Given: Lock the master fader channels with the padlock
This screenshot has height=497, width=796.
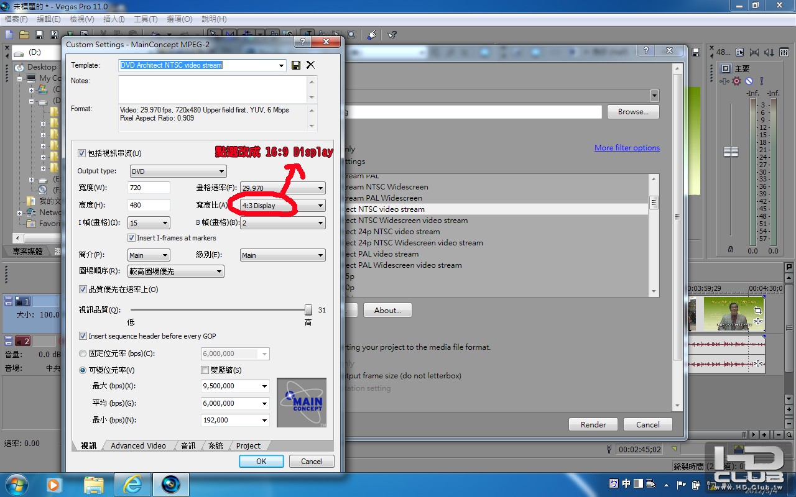Looking at the screenshot, I should coord(730,250).
